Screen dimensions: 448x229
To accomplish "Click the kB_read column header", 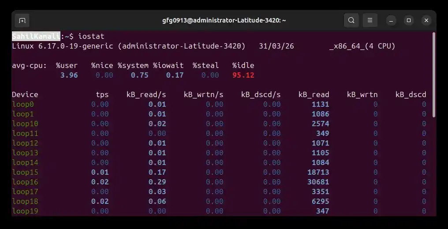I will coord(314,94).
